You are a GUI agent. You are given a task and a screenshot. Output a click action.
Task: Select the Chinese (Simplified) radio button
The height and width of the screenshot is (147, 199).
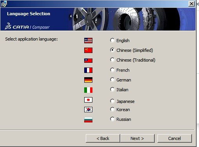112,50
